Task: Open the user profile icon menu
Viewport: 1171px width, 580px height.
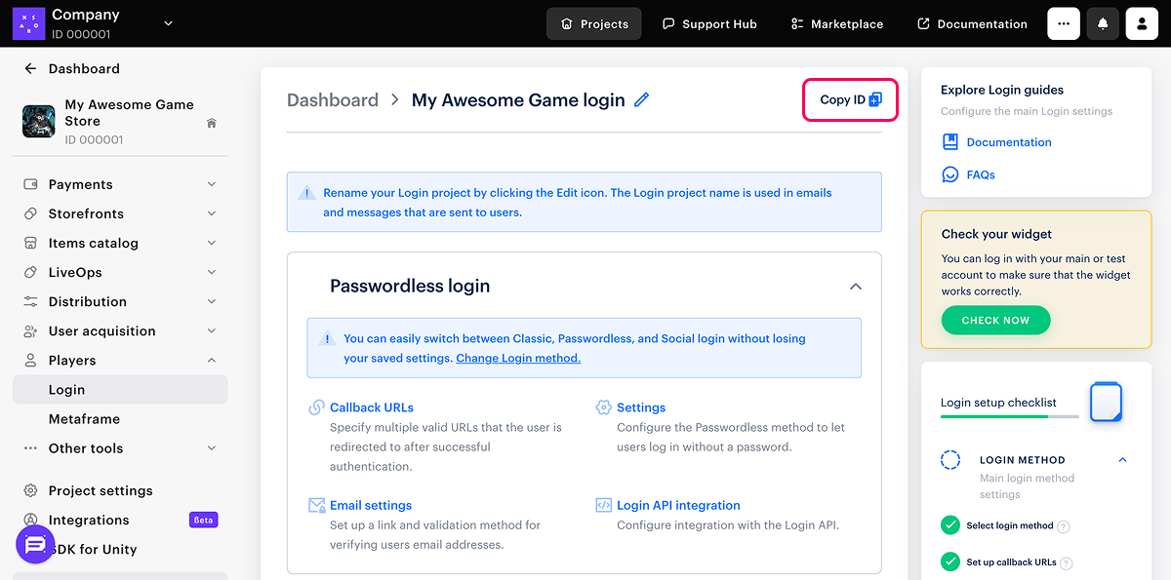Action: click(1142, 23)
